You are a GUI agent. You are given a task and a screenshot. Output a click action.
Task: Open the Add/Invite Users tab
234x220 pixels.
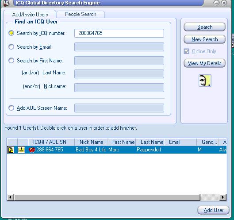(x=30, y=15)
